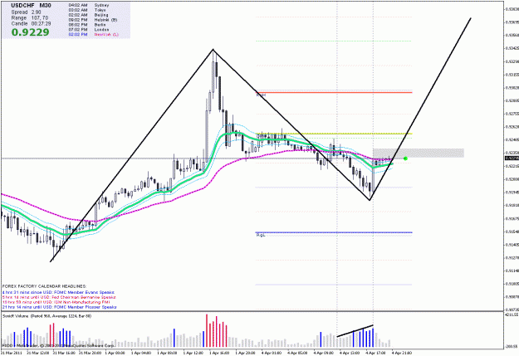The image size is (519, 356).
Task: Click the green dot price marker
Action: (x=405, y=158)
